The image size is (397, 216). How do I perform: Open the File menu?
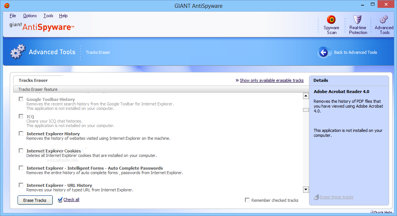point(13,16)
